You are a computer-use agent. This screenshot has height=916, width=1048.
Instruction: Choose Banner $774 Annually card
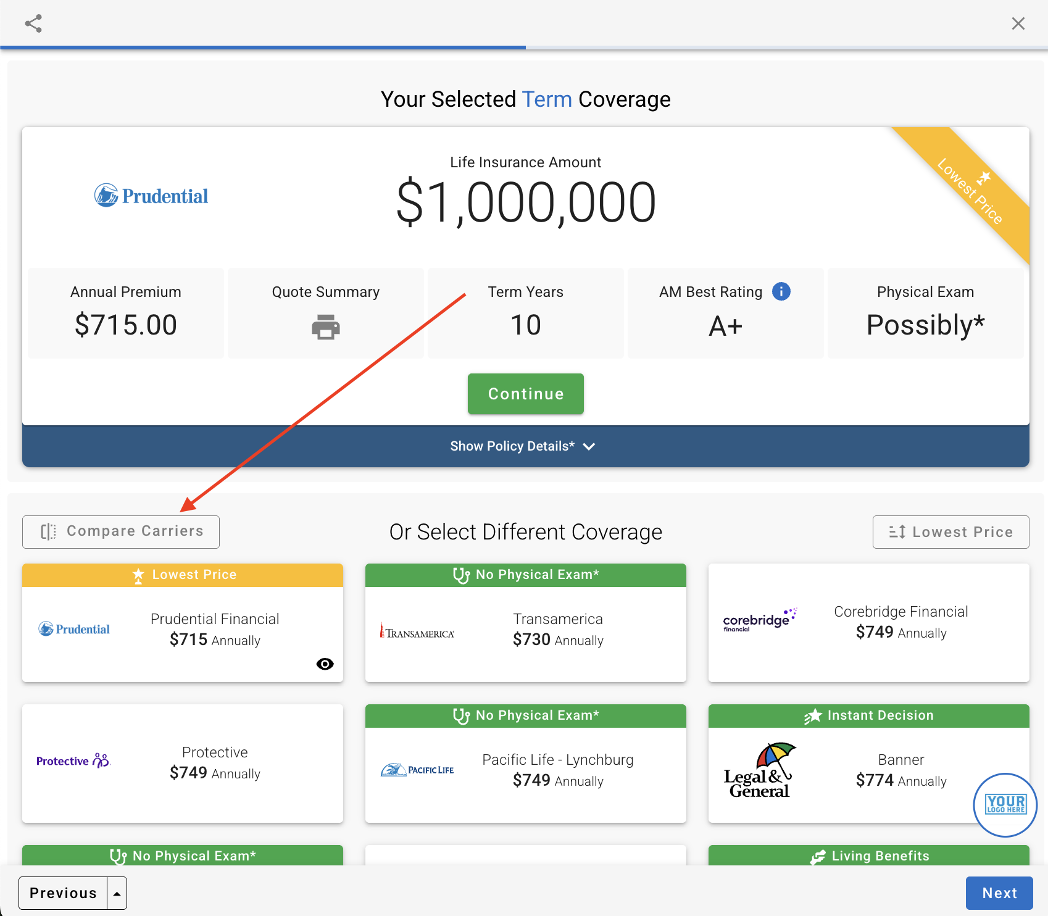tap(869, 764)
